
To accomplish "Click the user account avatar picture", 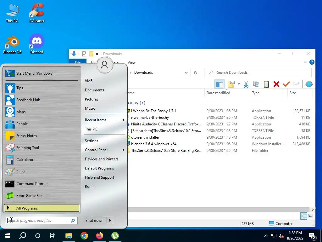I will tap(104, 65).
